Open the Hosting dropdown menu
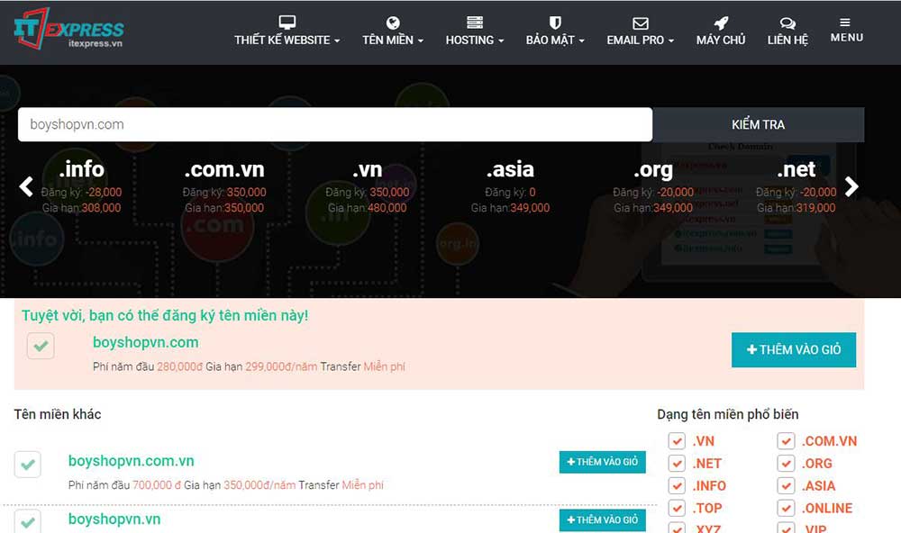Viewport: 901px width, 533px height. tap(475, 41)
